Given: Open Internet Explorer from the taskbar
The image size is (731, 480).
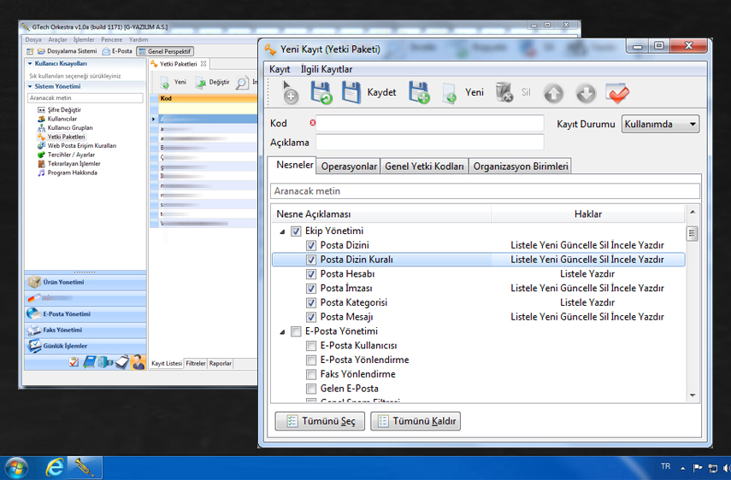Looking at the screenshot, I should coord(55,467).
